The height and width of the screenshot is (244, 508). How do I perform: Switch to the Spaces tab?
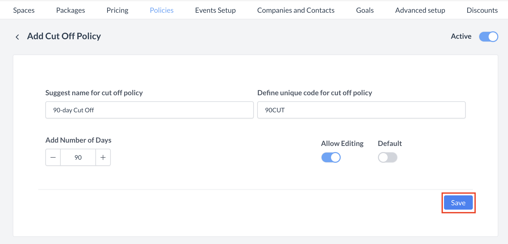pos(24,10)
